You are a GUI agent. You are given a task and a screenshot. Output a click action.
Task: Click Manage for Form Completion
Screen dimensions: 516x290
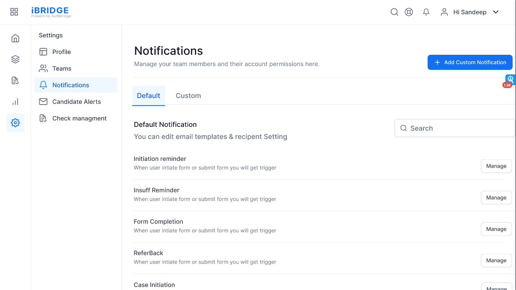tap(496, 229)
